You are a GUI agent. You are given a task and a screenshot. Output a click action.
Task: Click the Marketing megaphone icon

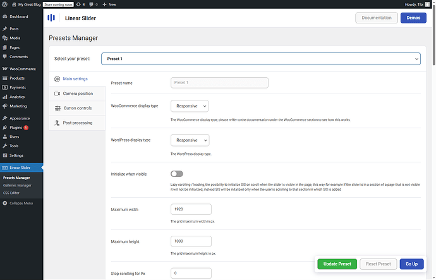tap(4, 106)
